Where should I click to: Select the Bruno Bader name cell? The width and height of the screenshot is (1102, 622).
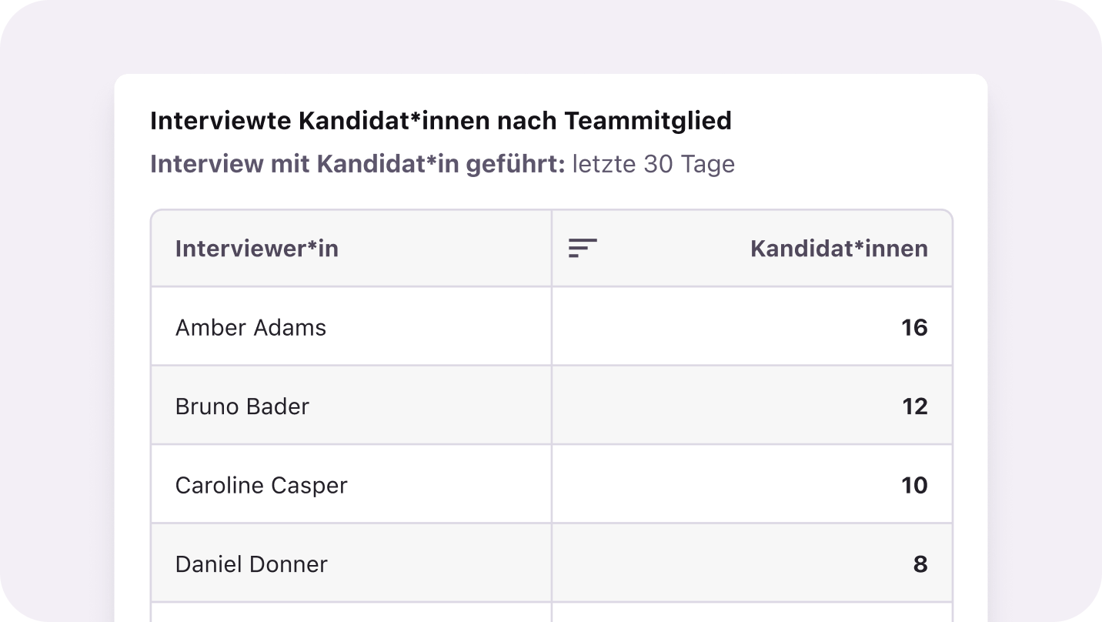[242, 406]
